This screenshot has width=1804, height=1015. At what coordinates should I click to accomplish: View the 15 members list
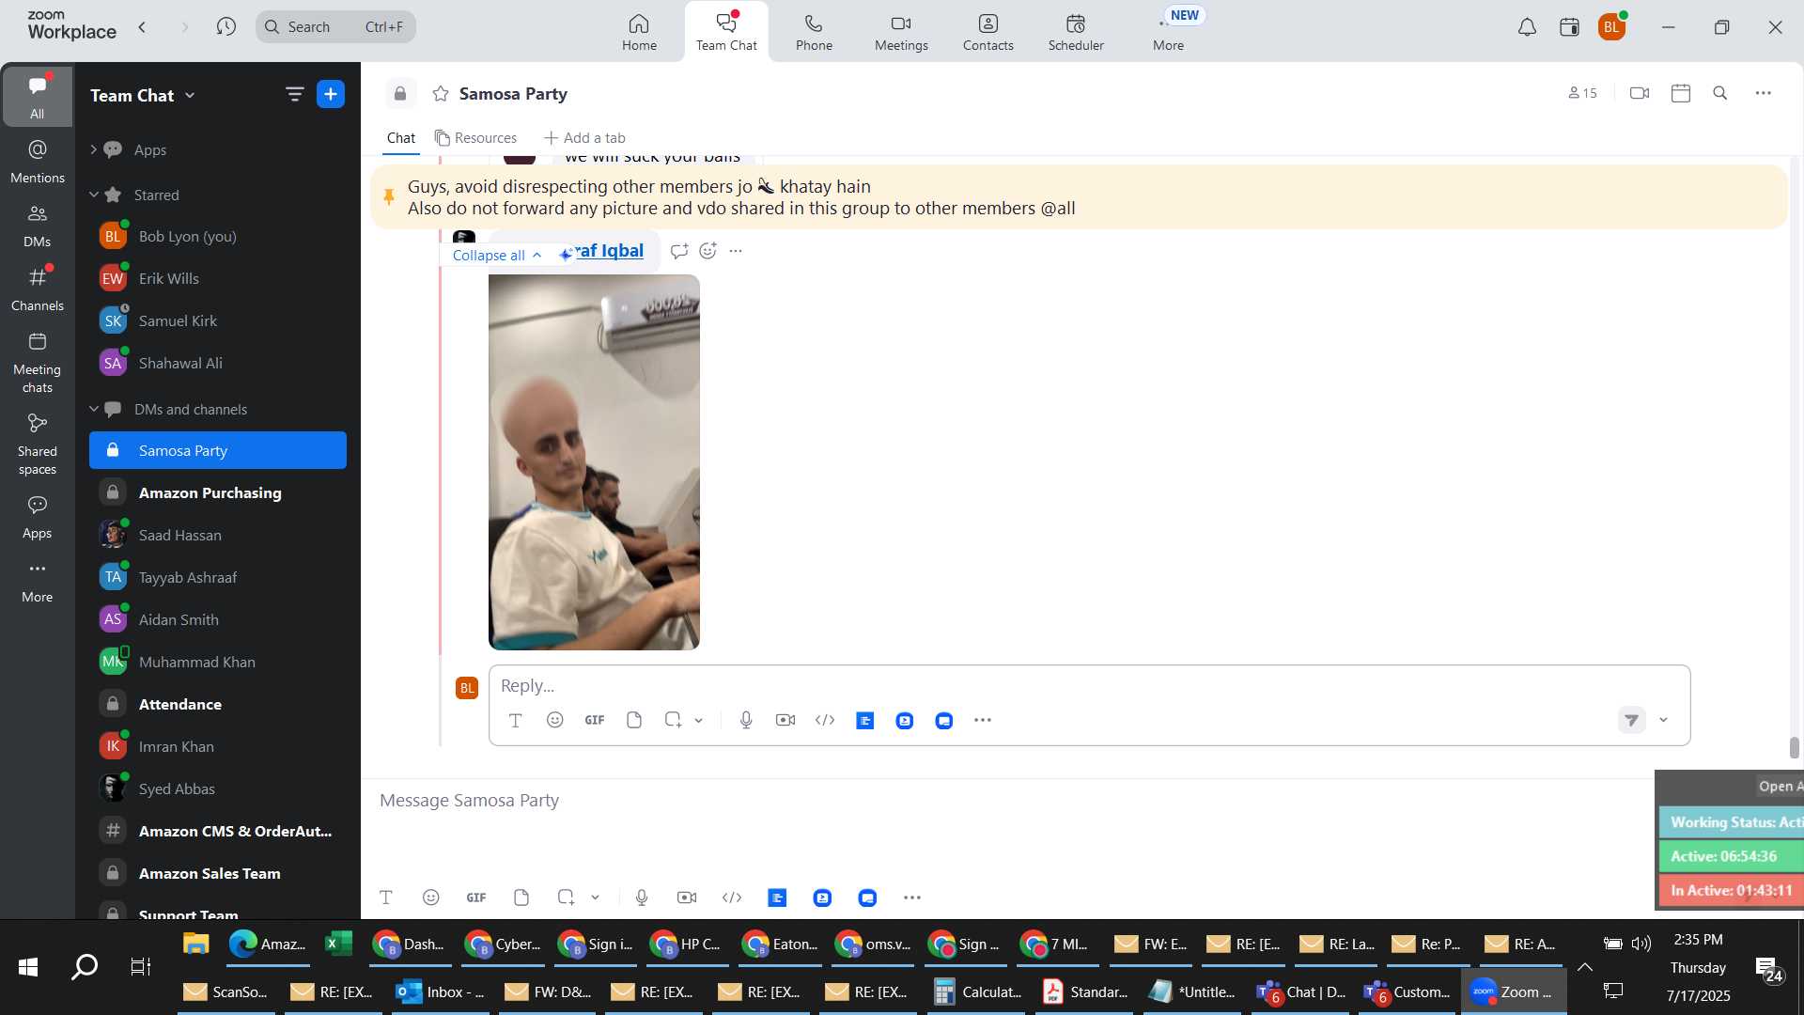point(1582,93)
